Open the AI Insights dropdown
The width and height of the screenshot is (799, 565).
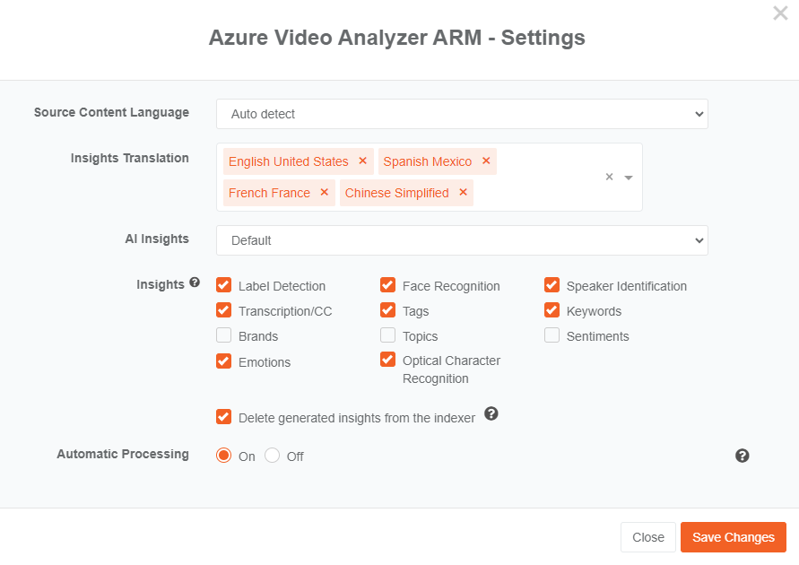(462, 240)
